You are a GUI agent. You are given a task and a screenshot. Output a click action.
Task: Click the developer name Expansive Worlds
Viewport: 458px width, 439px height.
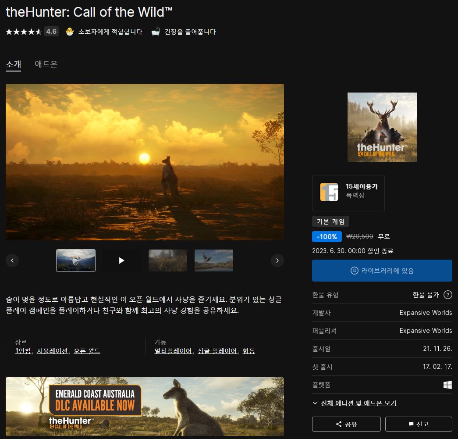click(x=426, y=312)
